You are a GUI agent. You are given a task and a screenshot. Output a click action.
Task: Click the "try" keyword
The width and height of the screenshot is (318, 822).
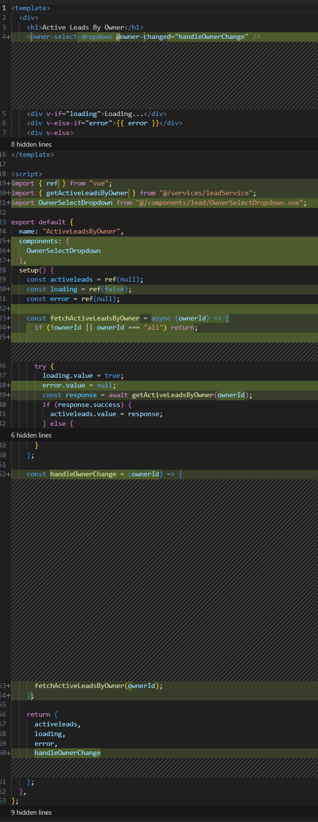tap(40, 366)
